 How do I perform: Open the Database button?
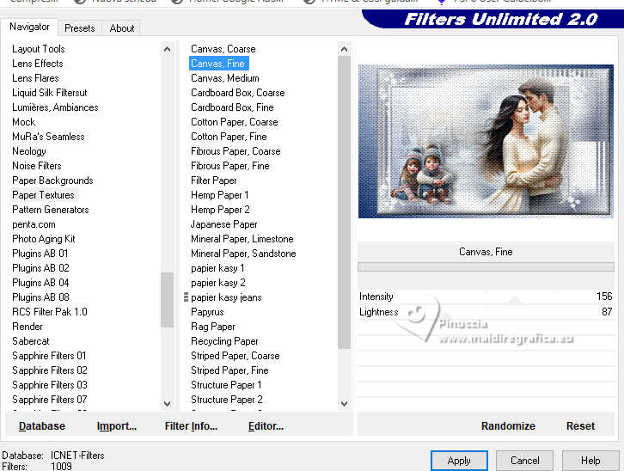[42, 426]
